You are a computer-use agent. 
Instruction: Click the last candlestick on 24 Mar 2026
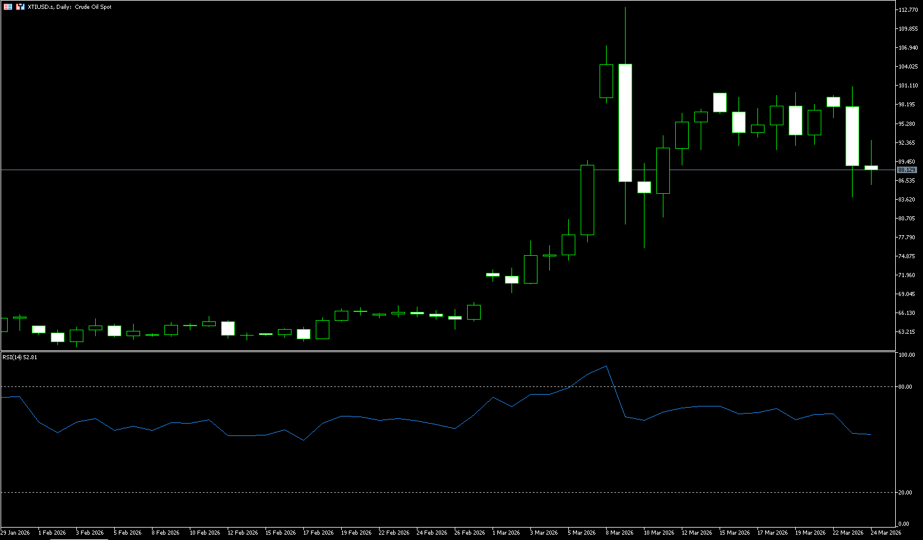click(x=871, y=168)
